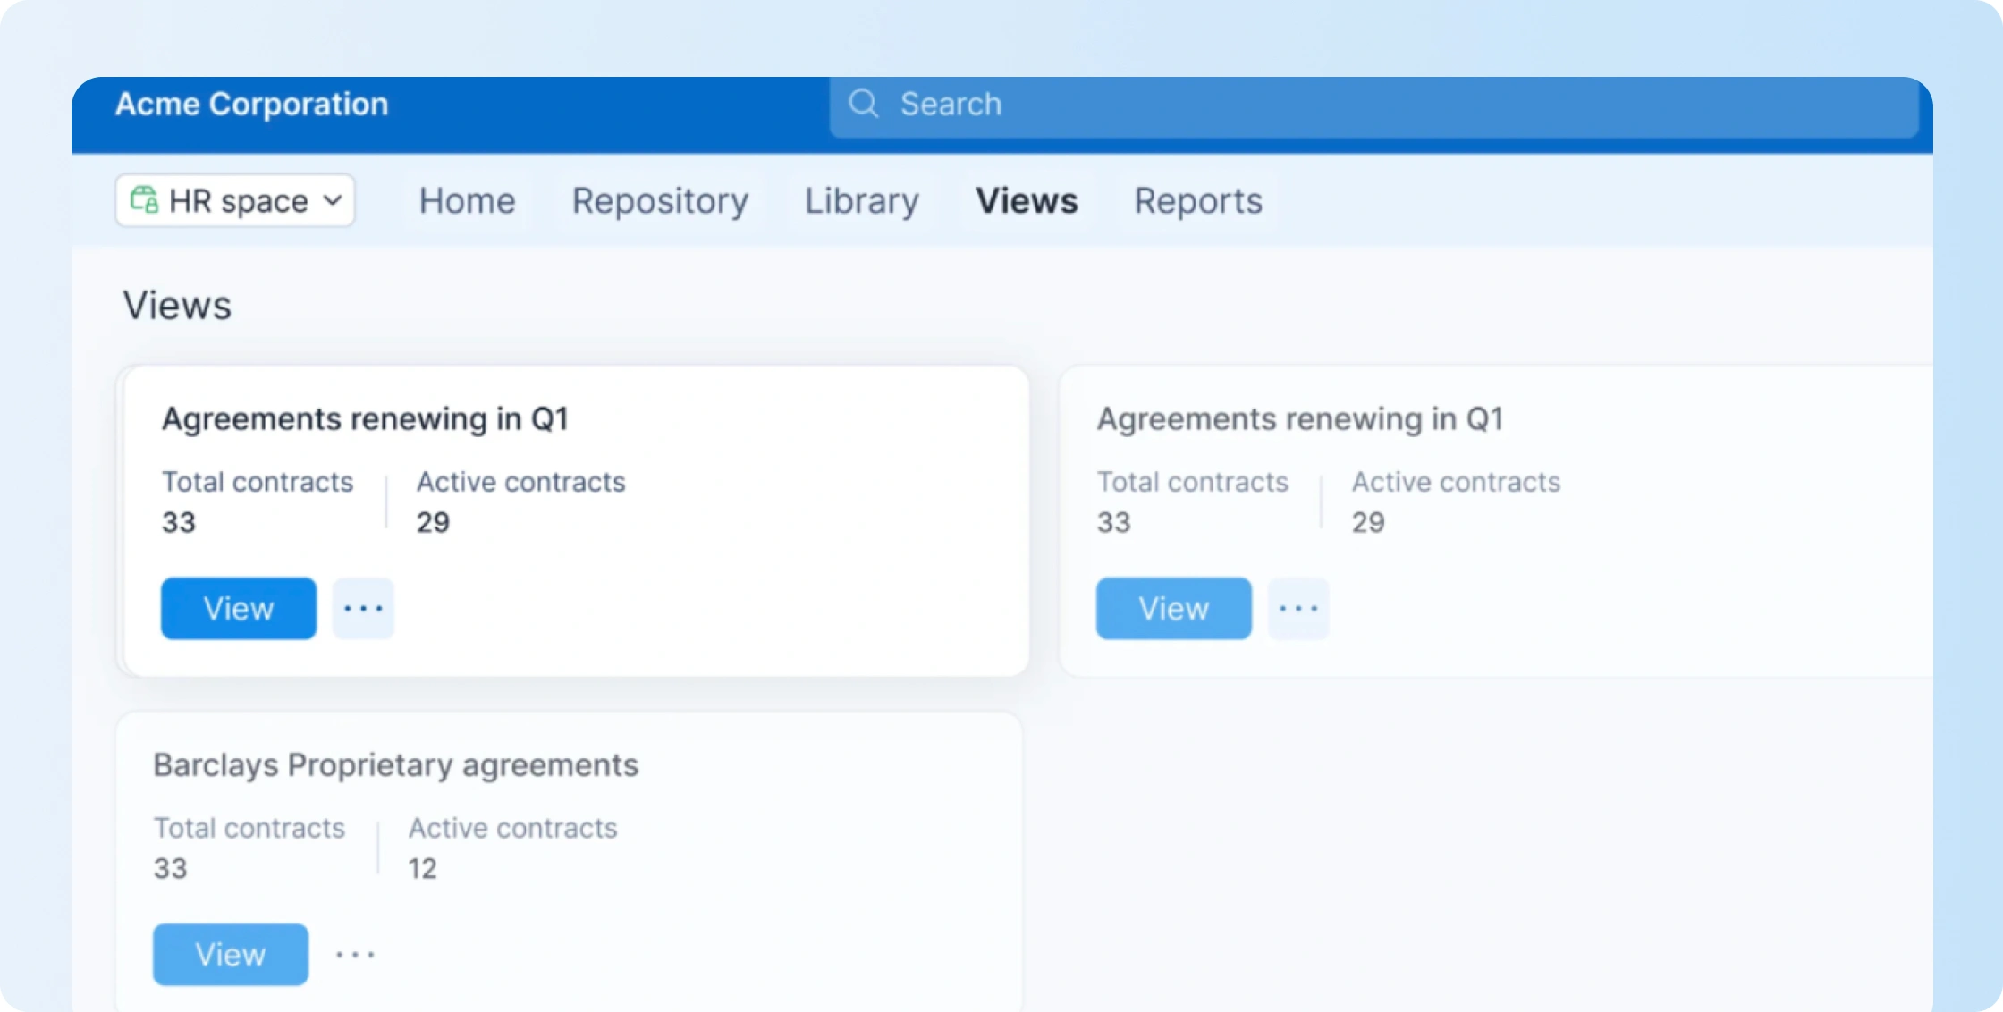Go to the Home tab
Viewport: 2003px width, 1012px height.
(x=467, y=201)
